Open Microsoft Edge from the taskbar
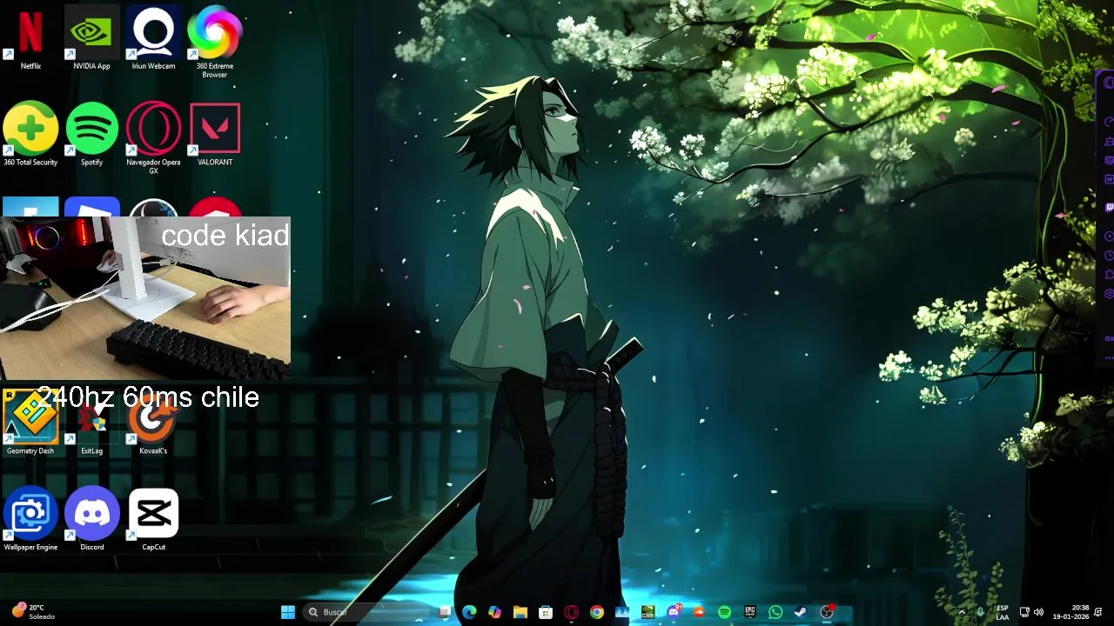 (x=470, y=612)
